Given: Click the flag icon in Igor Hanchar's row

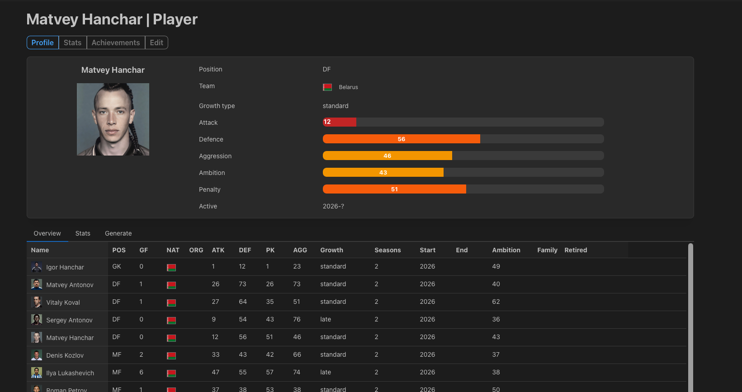Looking at the screenshot, I should tap(171, 268).
